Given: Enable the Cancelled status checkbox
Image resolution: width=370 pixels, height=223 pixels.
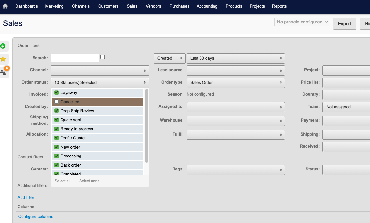Looking at the screenshot, I should (57, 102).
